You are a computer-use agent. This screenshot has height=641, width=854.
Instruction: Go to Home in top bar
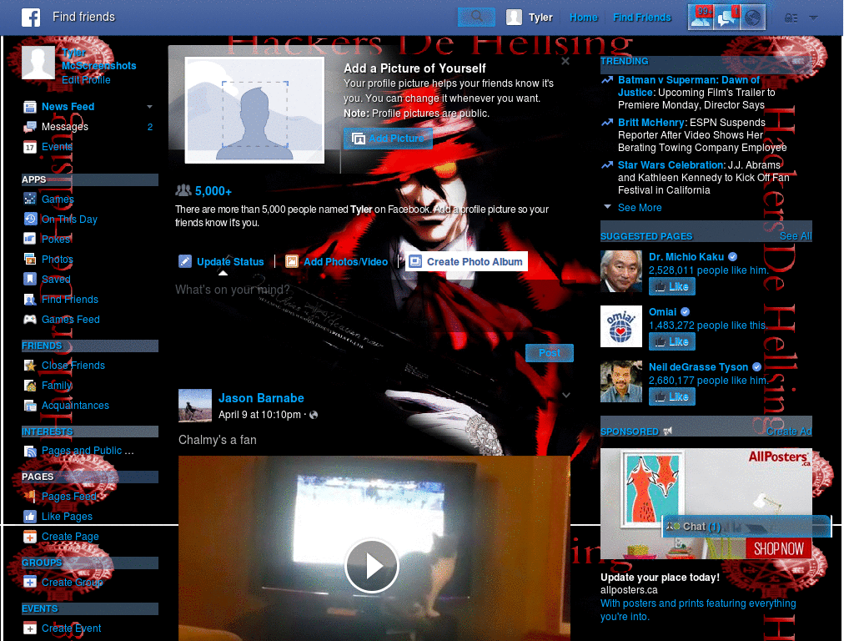[583, 18]
